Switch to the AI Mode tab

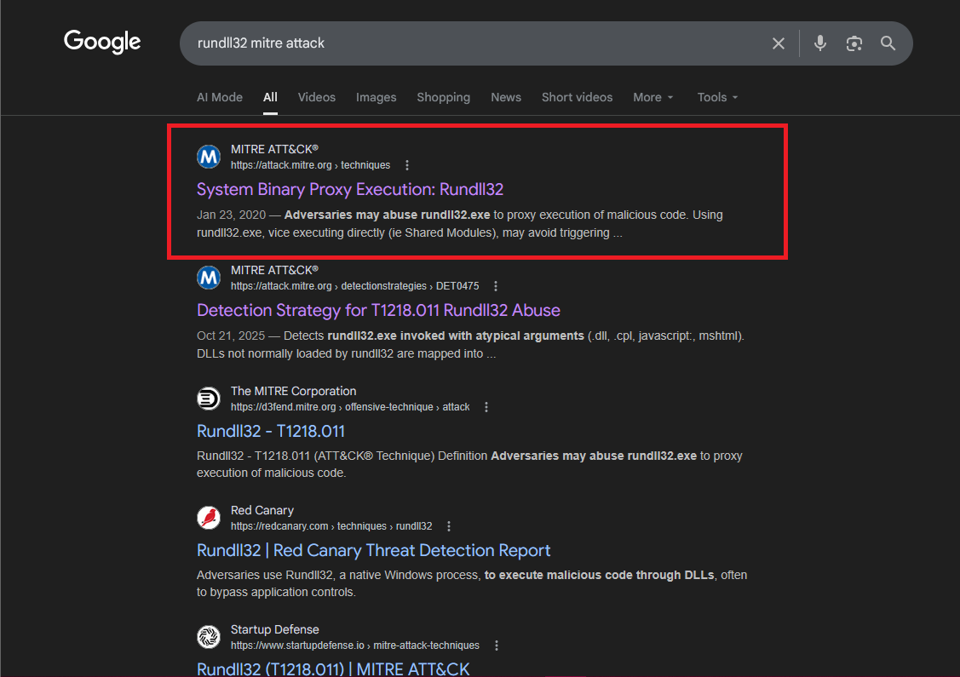(220, 97)
